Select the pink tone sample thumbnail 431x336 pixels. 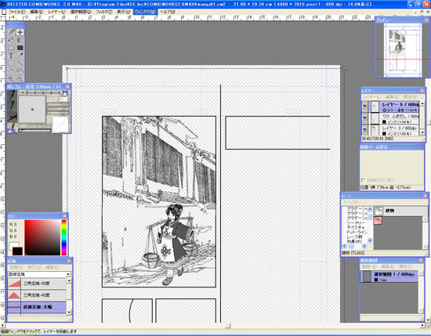[x=378, y=220]
